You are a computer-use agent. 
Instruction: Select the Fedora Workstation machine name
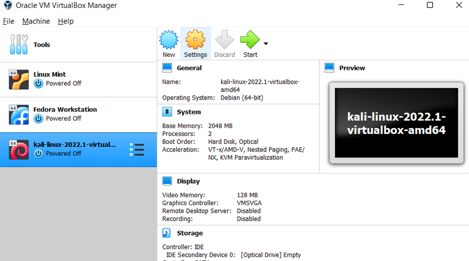point(65,109)
